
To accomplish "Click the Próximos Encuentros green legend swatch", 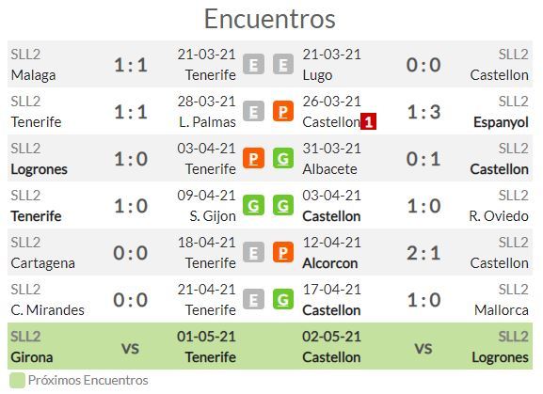I will (17, 380).
